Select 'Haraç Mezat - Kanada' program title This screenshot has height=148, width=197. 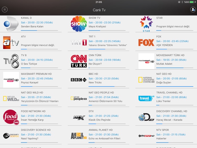[169, 120]
